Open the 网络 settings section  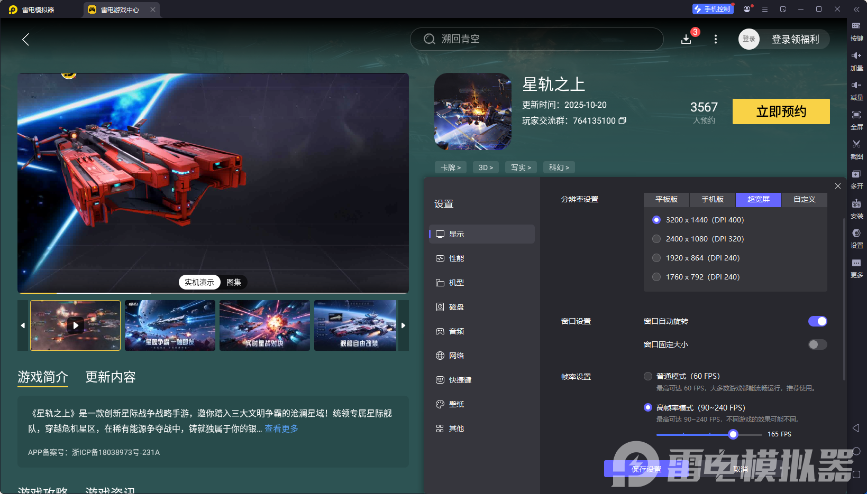tap(482, 356)
